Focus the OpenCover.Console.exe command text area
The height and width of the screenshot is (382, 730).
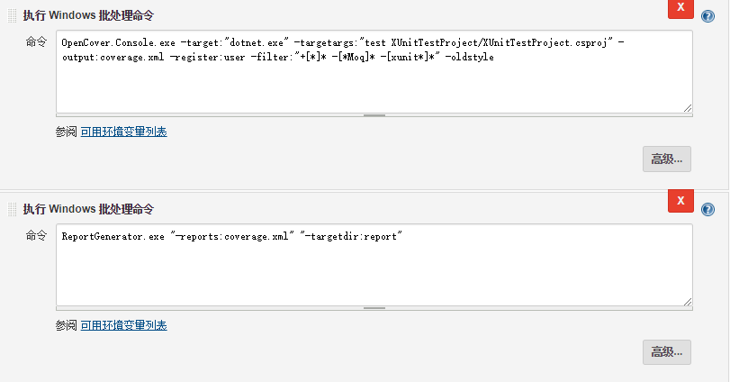click(374, 81)
